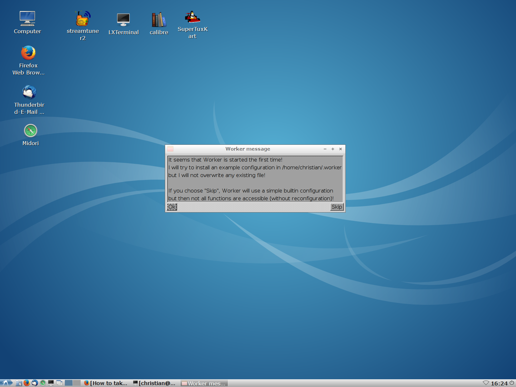
Task: Click Ok in the Worker message dialog
Action: 172,207
